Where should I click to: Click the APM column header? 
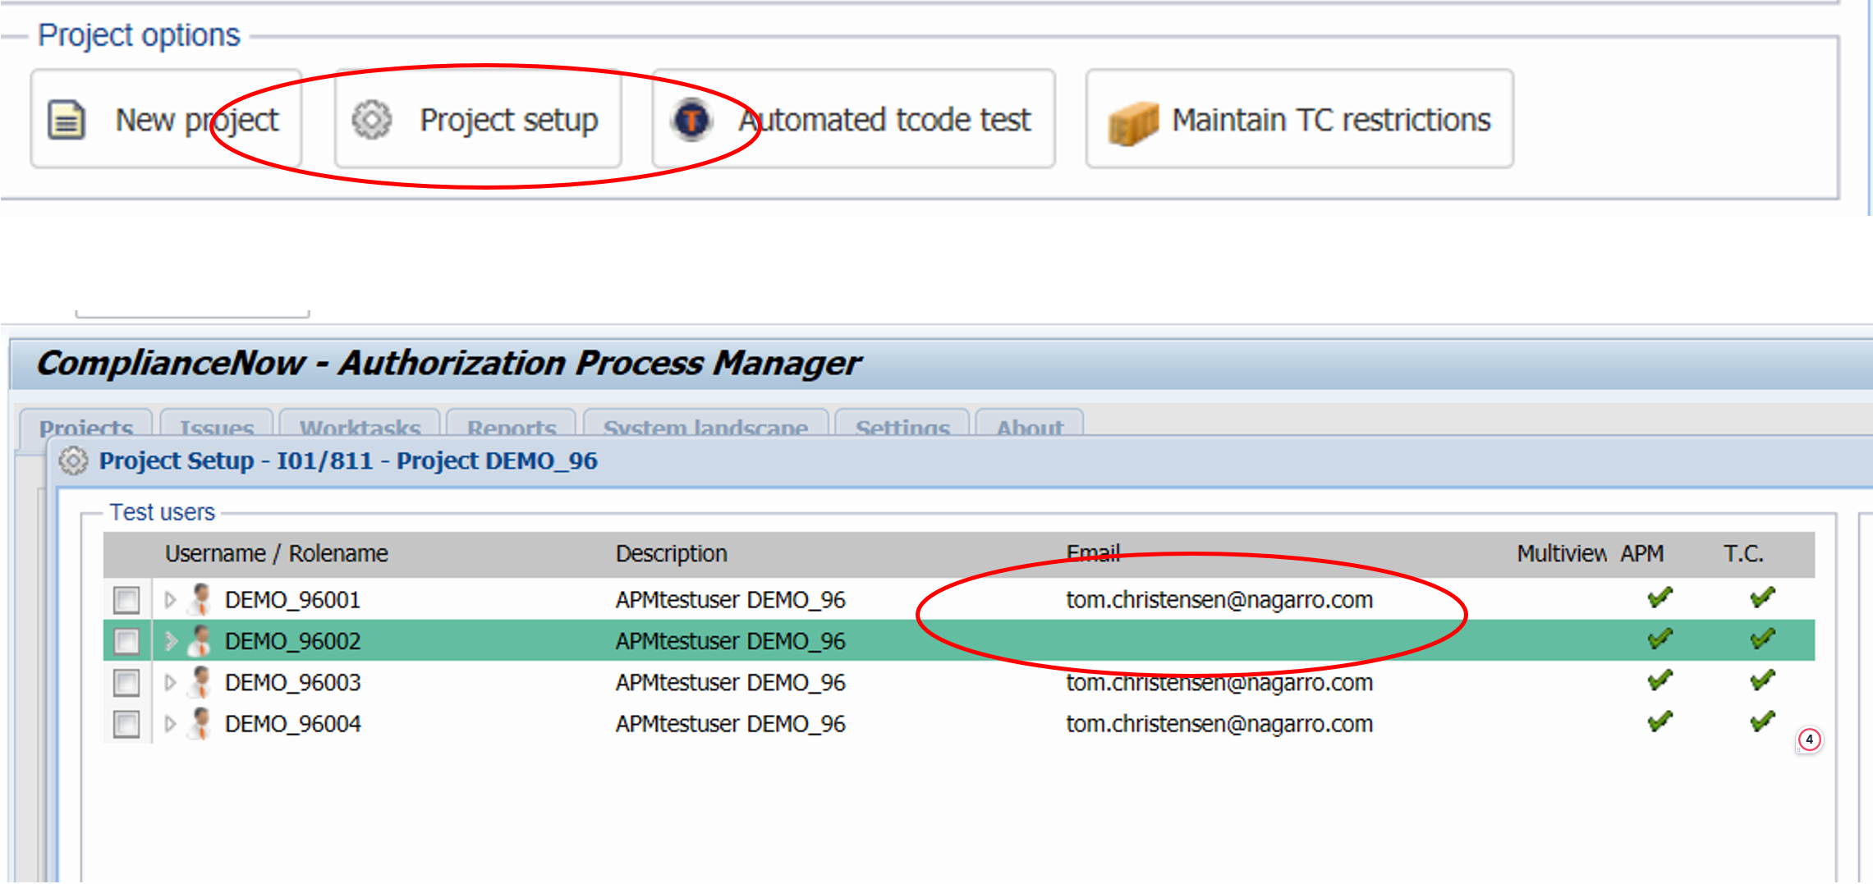click(1642, 553)
